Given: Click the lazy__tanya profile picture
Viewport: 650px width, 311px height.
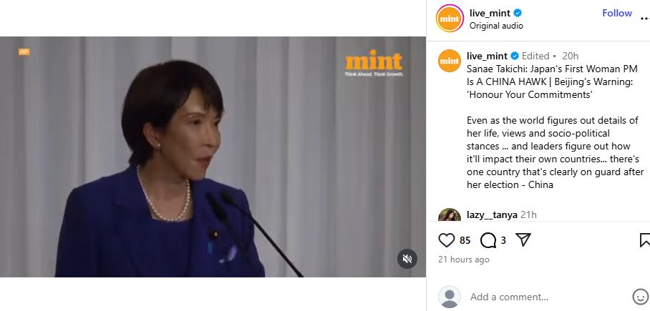Looking at the screenshot, I should click(450, 215).
